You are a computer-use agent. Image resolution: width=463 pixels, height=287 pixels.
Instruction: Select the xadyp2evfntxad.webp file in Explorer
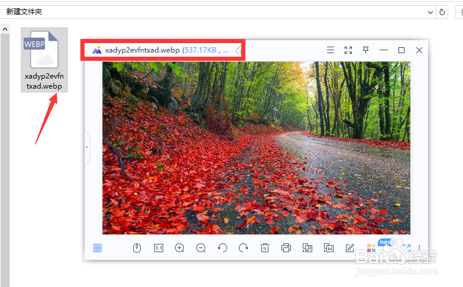tap(44, 60)
